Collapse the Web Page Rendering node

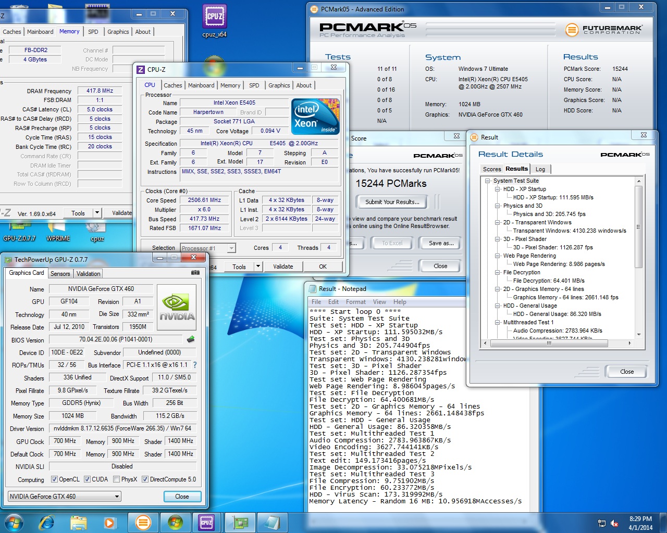(498, 256)
